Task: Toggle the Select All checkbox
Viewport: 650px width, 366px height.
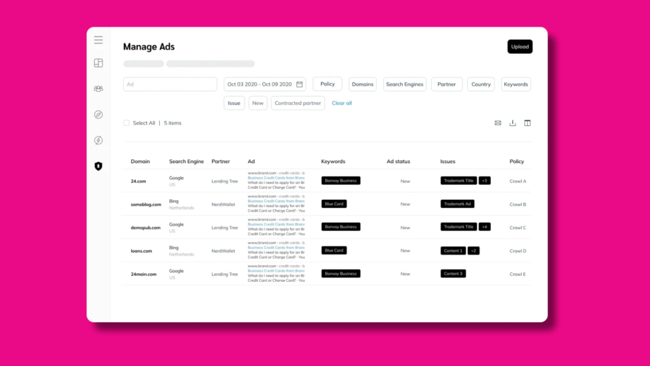Action: [x=126, y=123]
